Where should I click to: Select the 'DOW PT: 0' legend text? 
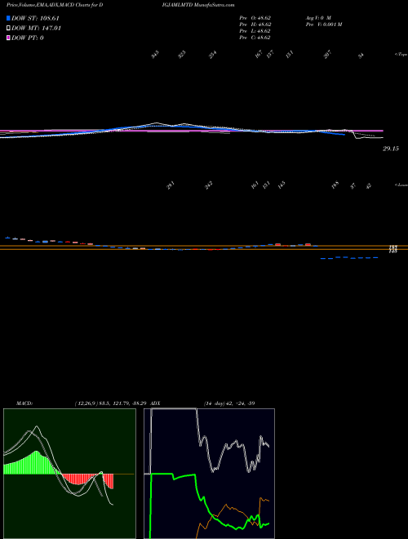(28, 38)
